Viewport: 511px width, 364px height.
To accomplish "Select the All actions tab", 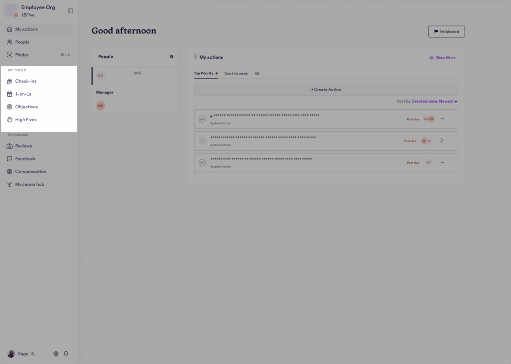I will [256, 73].
